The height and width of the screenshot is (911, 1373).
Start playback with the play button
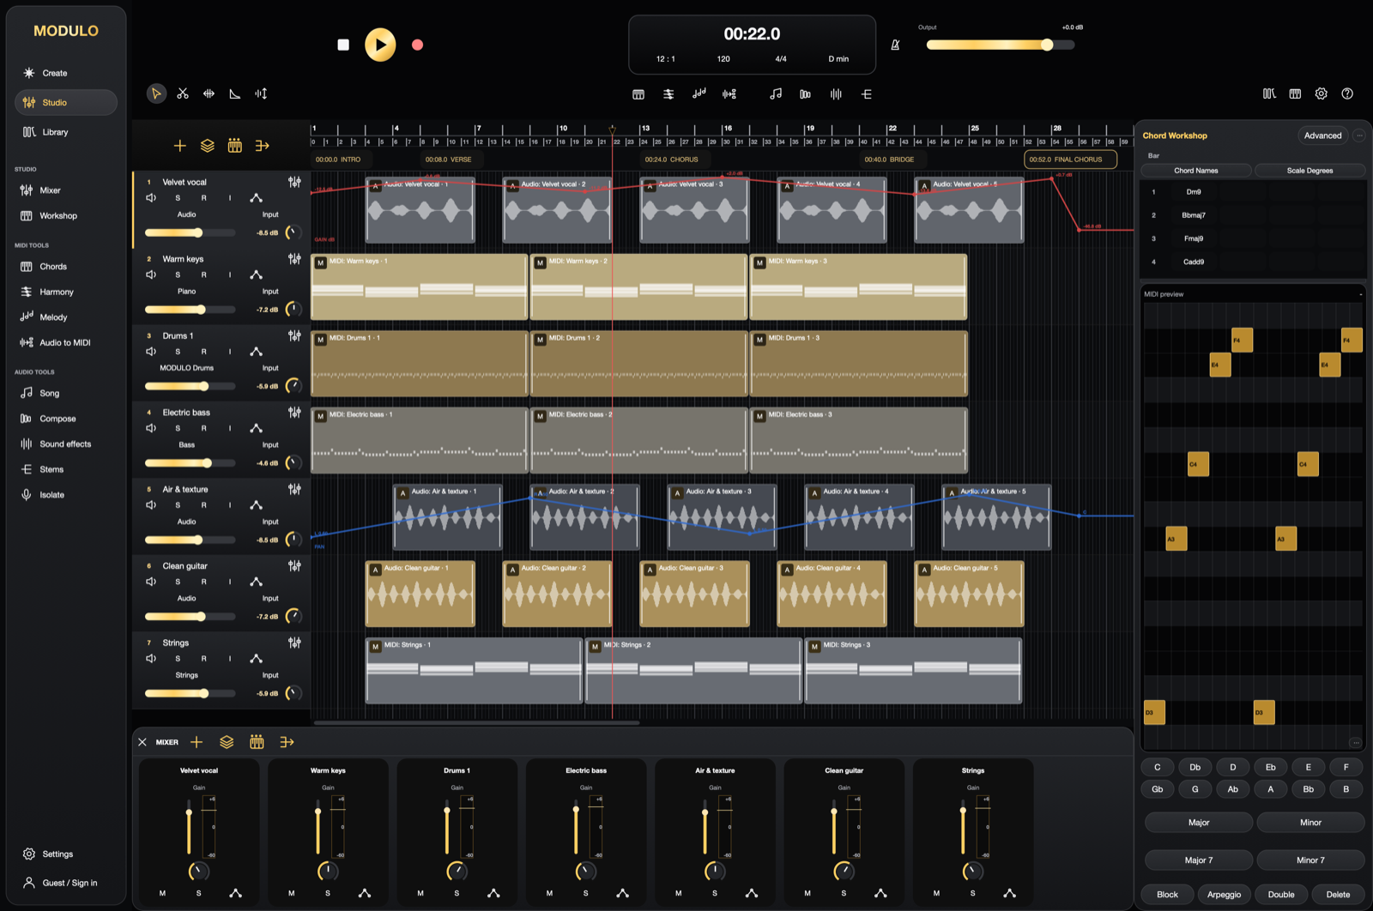(x=380, y=45)
